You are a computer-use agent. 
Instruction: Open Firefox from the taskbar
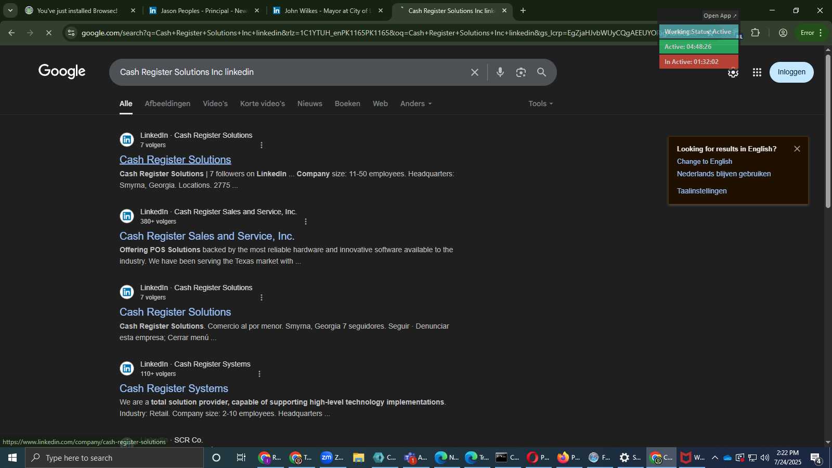[x=569, y=458]
